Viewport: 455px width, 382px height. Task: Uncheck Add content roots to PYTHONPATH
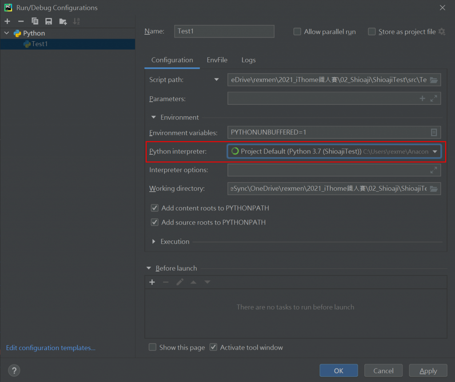154,208
